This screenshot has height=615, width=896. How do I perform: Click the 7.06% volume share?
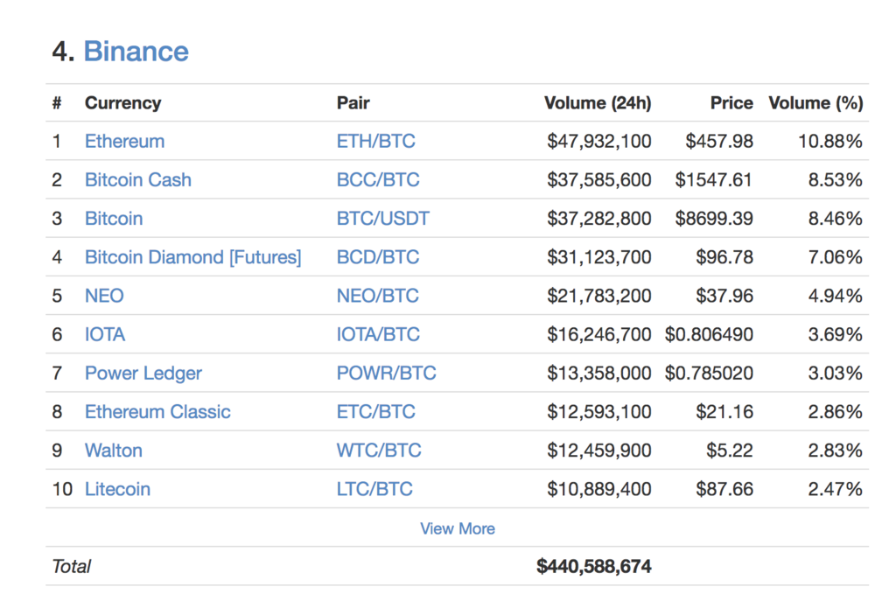(x=836, y=257)
